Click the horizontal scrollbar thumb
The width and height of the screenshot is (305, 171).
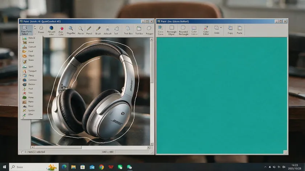(x=58, y=147)
